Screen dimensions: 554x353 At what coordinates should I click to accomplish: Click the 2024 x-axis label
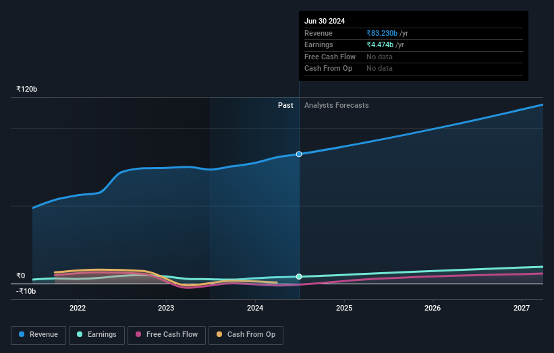255,308
